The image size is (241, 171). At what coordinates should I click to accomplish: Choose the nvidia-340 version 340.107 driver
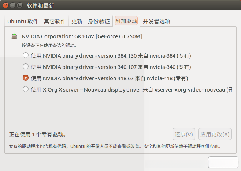(x=26, y=67)
